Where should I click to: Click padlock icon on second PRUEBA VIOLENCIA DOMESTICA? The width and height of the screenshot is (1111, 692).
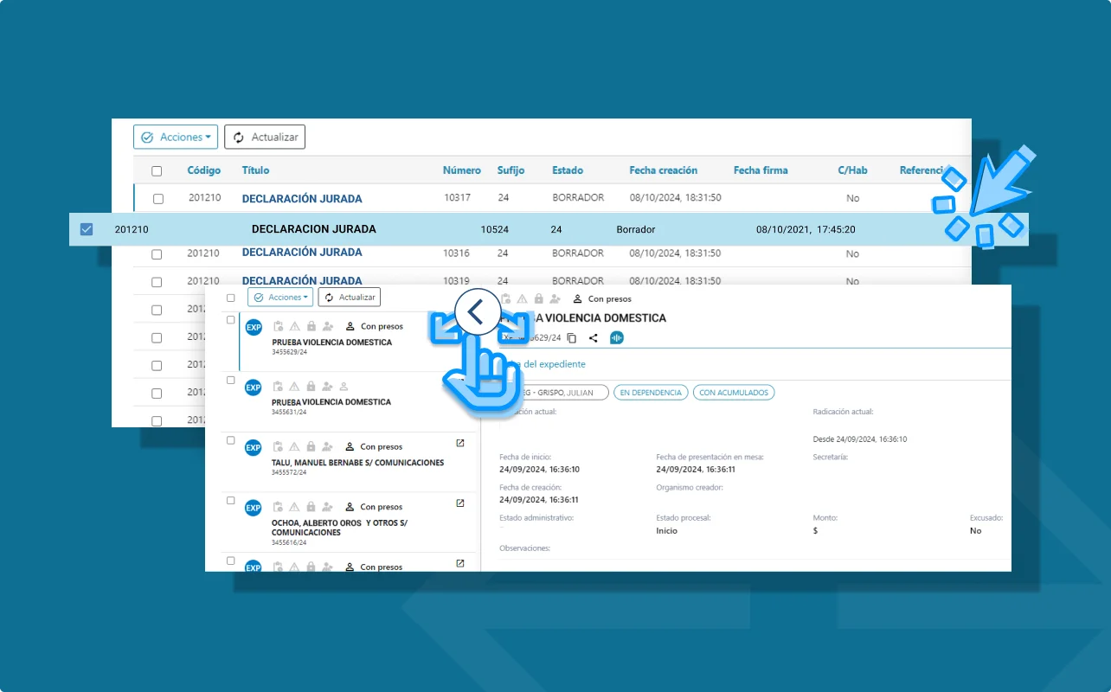[311, 387]
